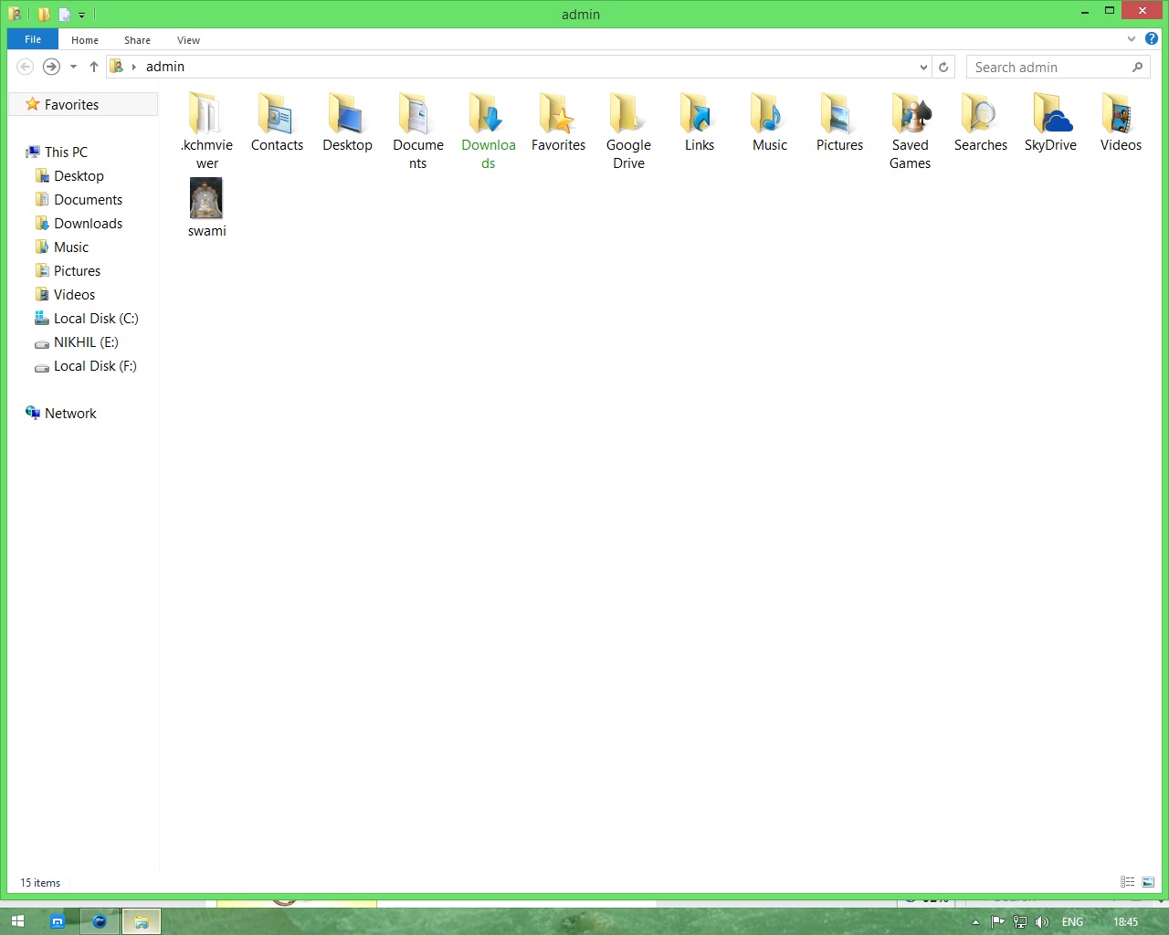This screenshot has height=935, width=1169.
Task: Select the green Downloads folder icon
Action: coord(488,131)
